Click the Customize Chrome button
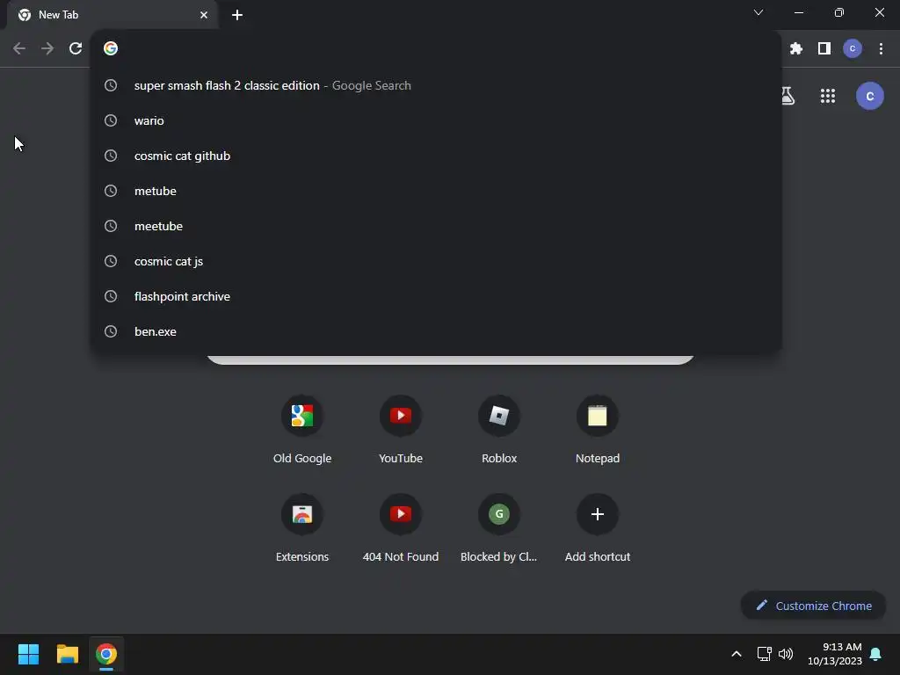Viewport: 900px width, 675px height. point(813,606)
